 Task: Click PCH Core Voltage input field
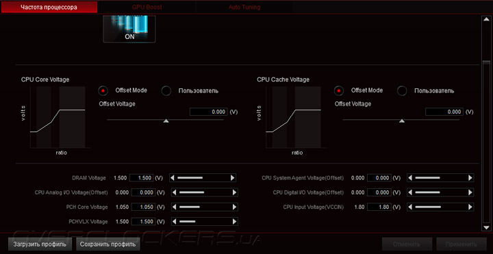[143, 207]
